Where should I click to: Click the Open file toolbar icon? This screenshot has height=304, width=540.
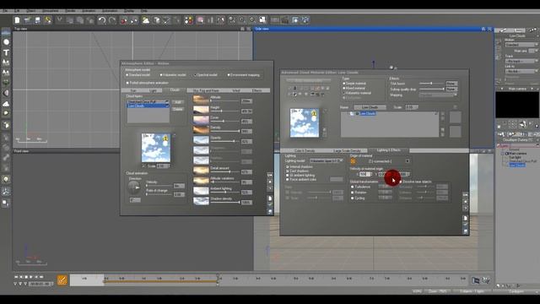click(27, 20)
